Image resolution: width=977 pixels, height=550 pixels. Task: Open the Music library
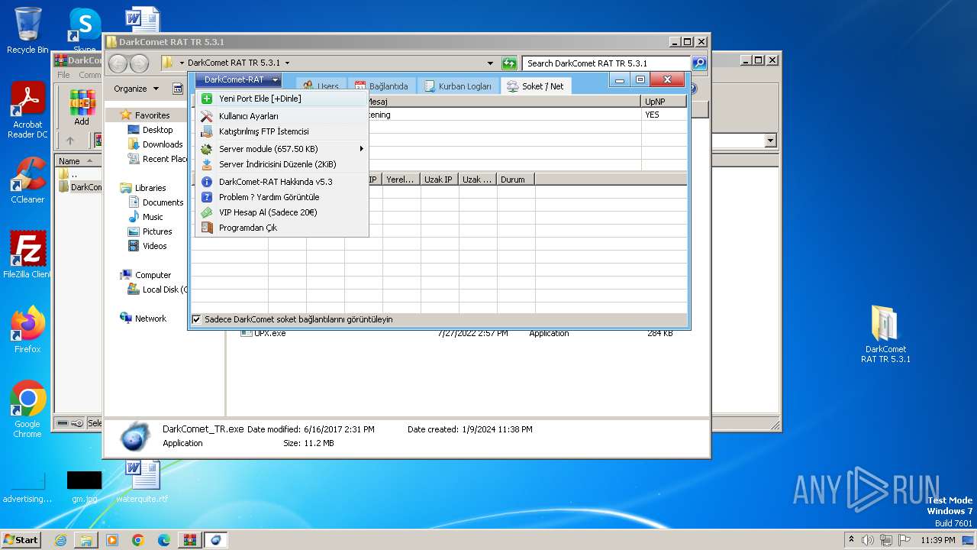[152, 217]
